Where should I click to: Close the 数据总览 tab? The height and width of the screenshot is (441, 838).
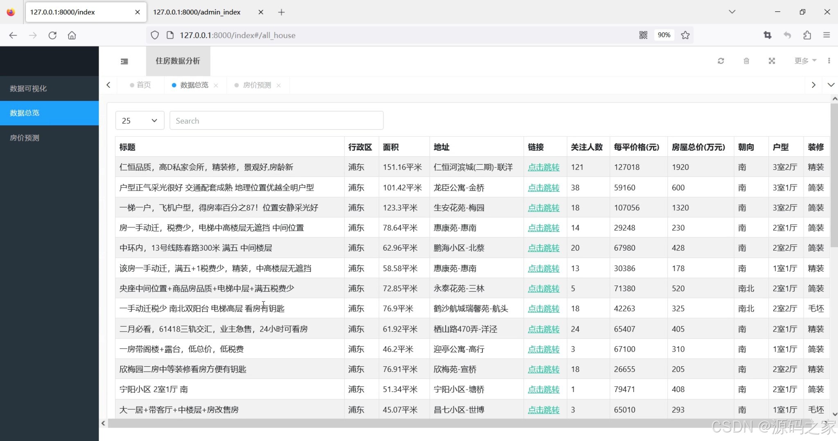[216, 85]
